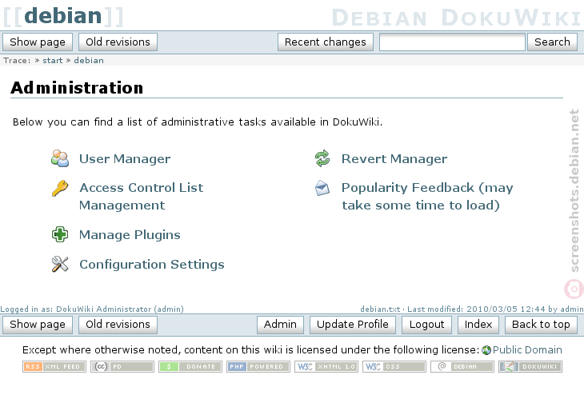The width and height of the screenshot is (584, 399).
Task: Click the Administration heading
Action: [77, 88]
